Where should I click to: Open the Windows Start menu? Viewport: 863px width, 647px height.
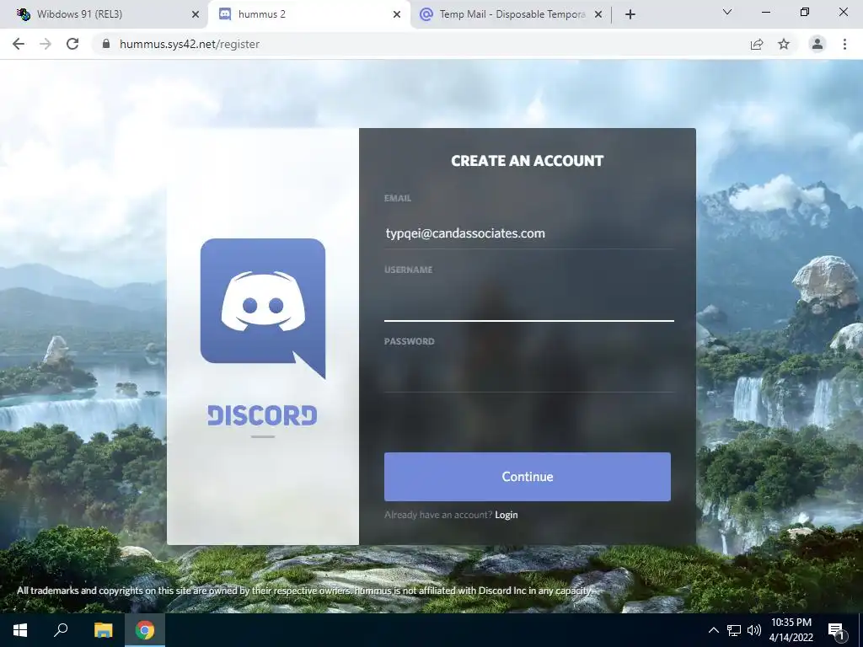click(x=20, y=630)
